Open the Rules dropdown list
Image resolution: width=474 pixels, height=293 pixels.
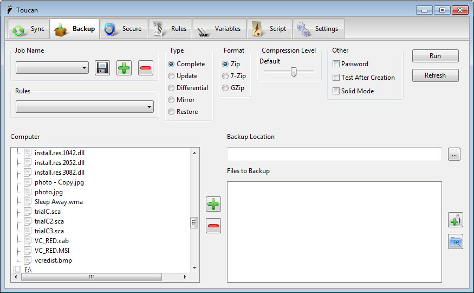tap(85, 106)
